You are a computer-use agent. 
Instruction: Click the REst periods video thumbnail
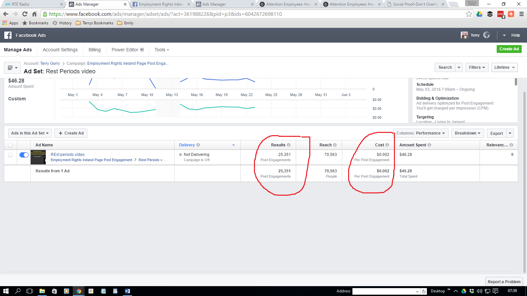38,157
